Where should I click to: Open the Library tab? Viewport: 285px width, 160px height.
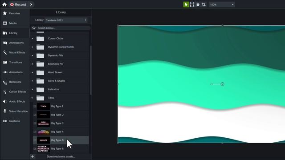[x=15, y=33]
